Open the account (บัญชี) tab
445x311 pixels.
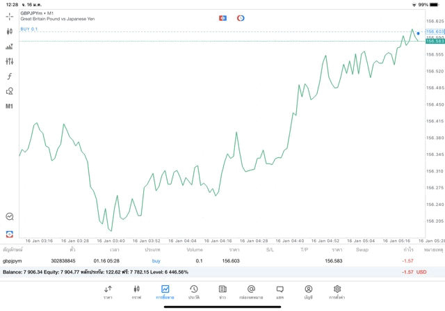coord(309,292)
